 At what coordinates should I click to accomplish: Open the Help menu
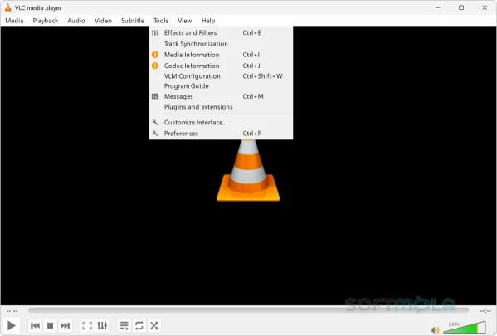[x=208, y=21]
